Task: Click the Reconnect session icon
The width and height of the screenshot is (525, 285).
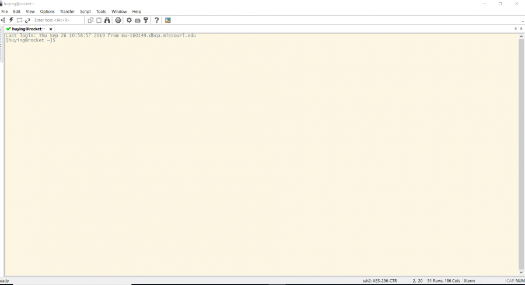Action: (x=19, y=20)
